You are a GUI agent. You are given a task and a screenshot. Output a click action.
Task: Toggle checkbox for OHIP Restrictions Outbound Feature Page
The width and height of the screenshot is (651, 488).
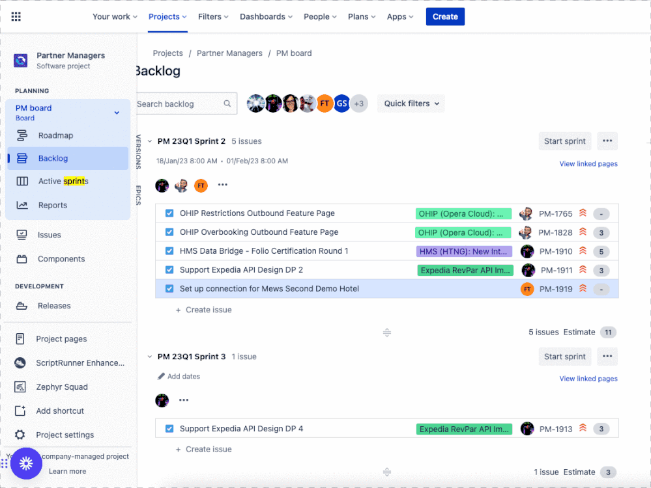pos(169,213)
